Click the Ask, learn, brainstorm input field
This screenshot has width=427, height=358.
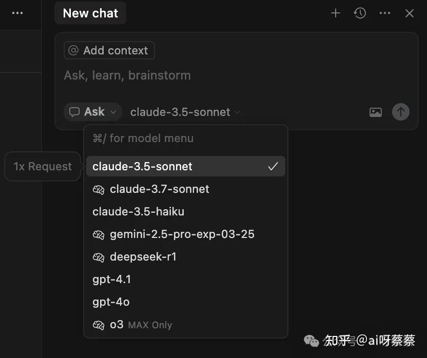127,75
